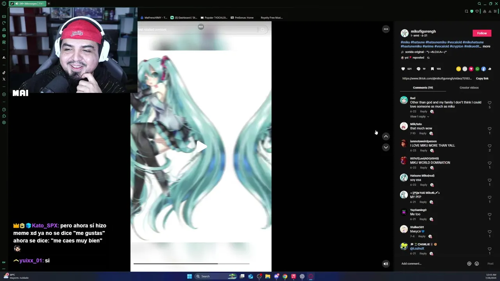Select the Messages TikTok browser tab
The image size is (500, 281).
[27, 4]
